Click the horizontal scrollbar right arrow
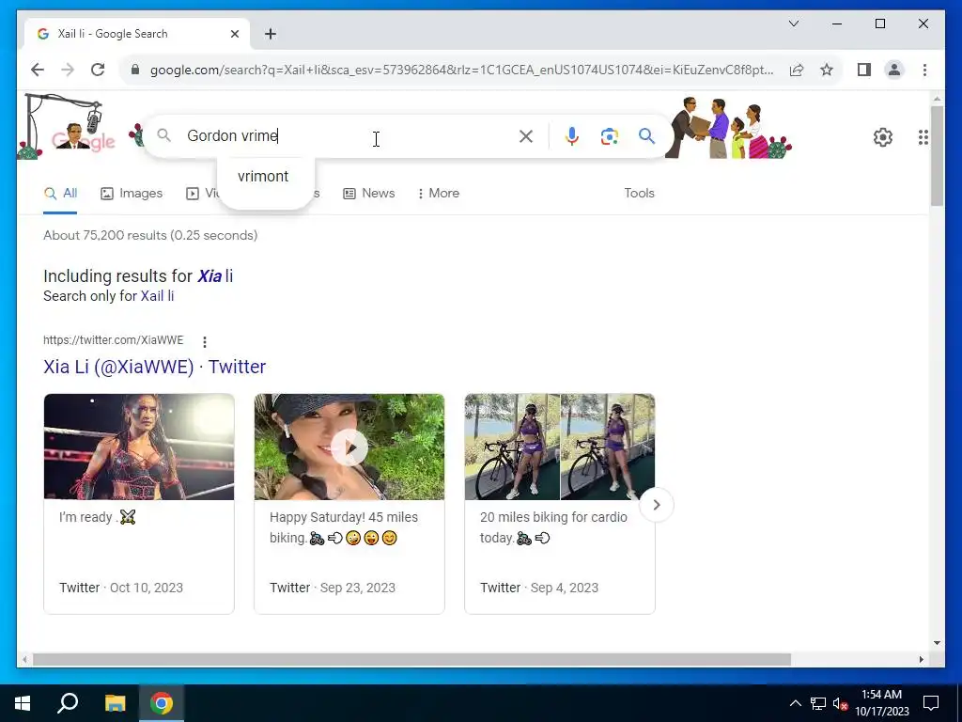Image resolution: width=962 pixels, height=722 pixels. (922, 660)
